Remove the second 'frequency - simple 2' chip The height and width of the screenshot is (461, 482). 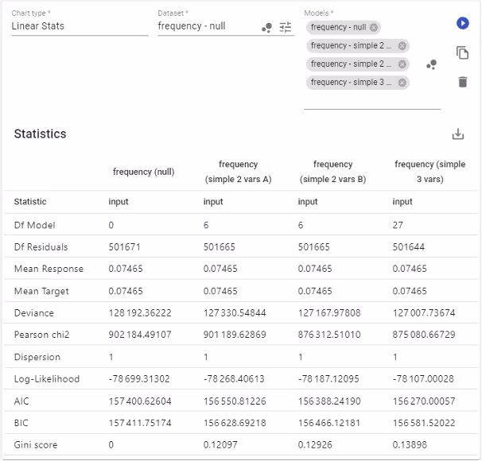pos(402,64)
